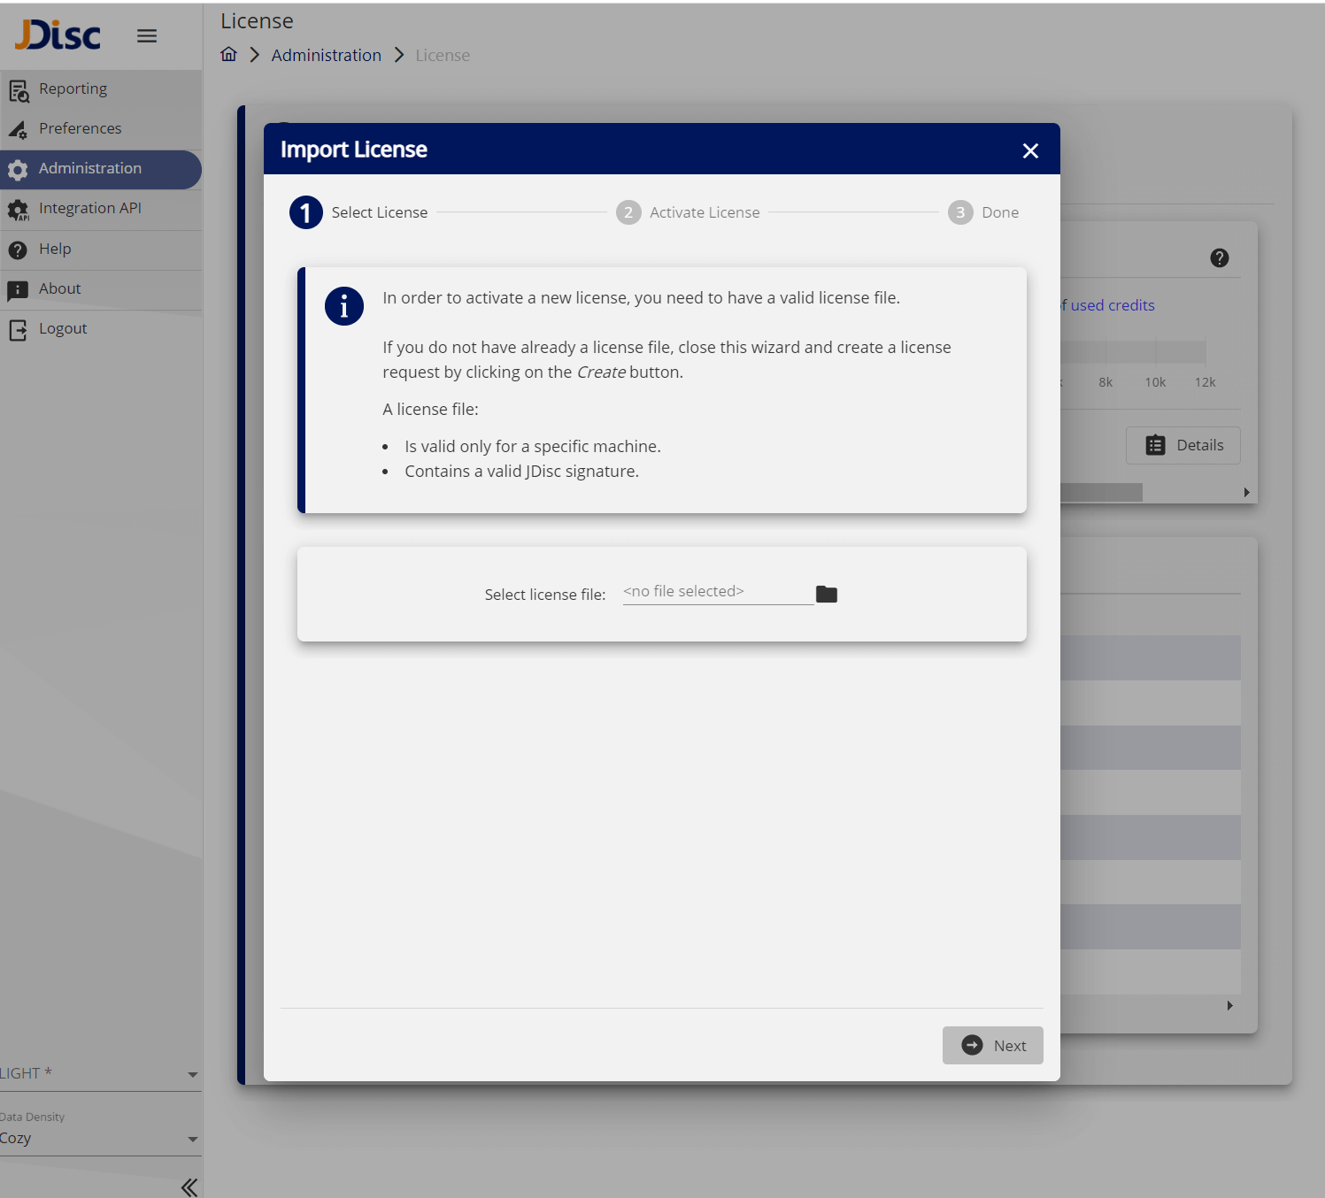Open Preferences in the sidebar
1325x1198 pixels.
click(x=80, y=129)
